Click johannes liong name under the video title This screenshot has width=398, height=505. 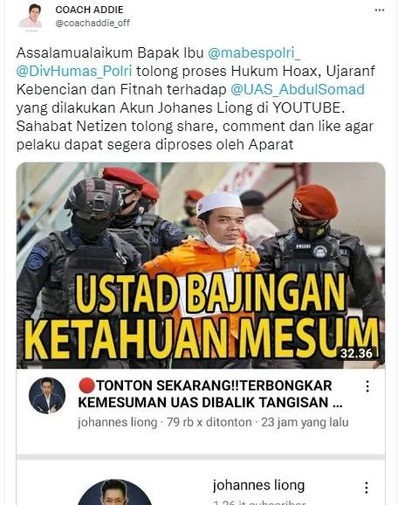tap(118, 422)
